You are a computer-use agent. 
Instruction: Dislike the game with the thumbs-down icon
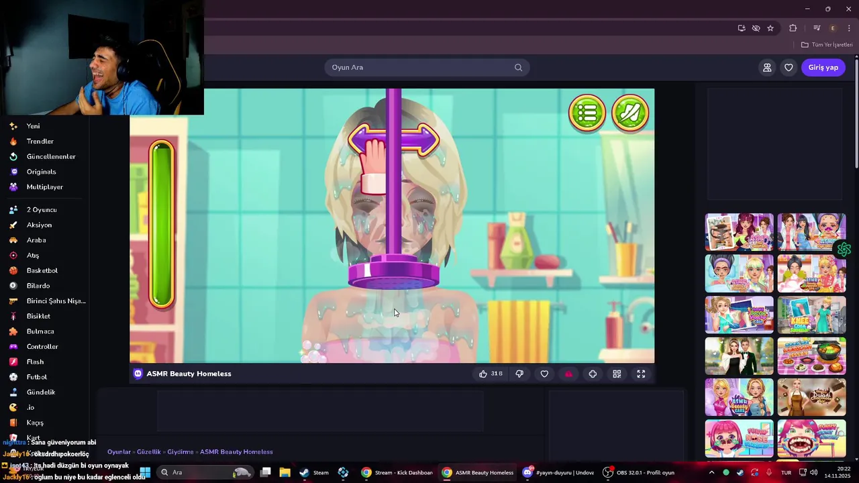pyautogui.click(x=519, y=374)
